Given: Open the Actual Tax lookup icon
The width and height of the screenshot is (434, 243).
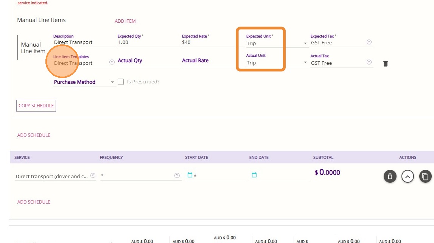Looking at the screenshot, I should click(369, 63).
